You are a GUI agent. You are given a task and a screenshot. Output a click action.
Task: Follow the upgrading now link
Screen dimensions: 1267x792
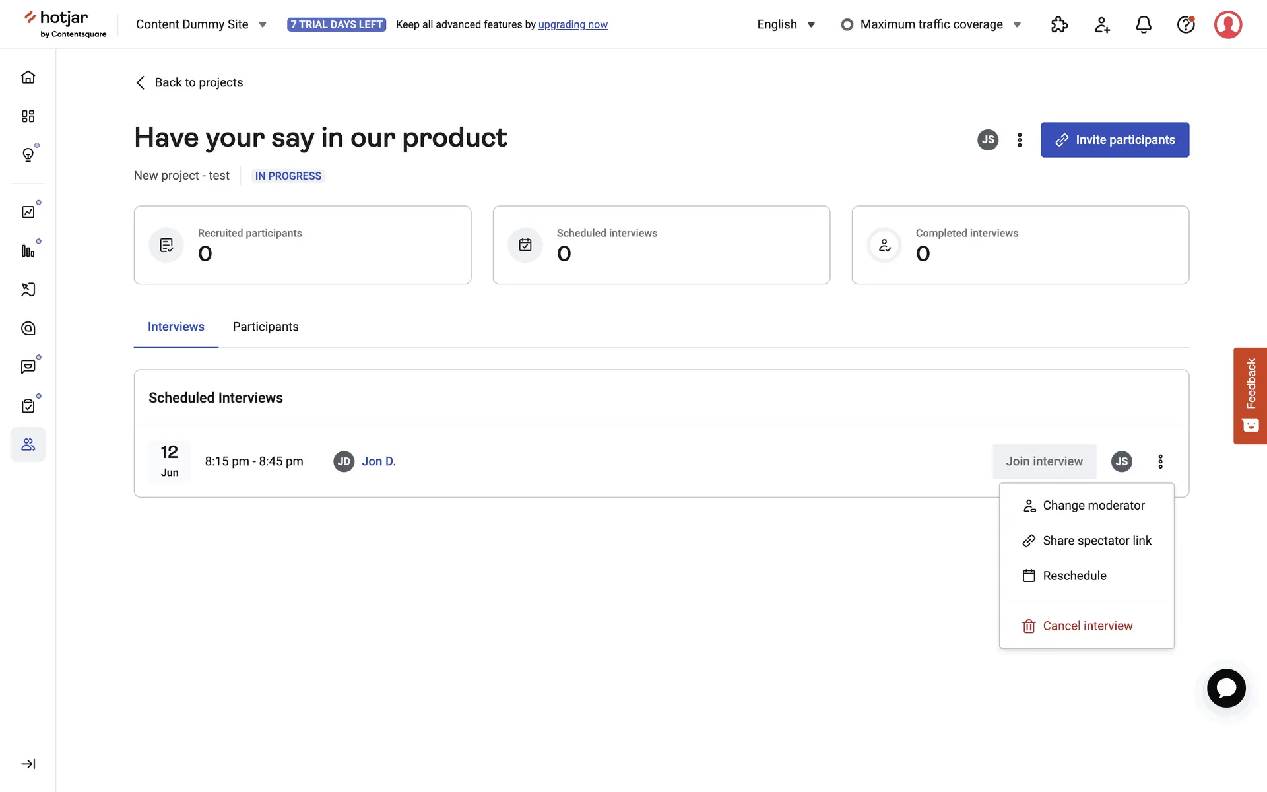pos(573,24)
